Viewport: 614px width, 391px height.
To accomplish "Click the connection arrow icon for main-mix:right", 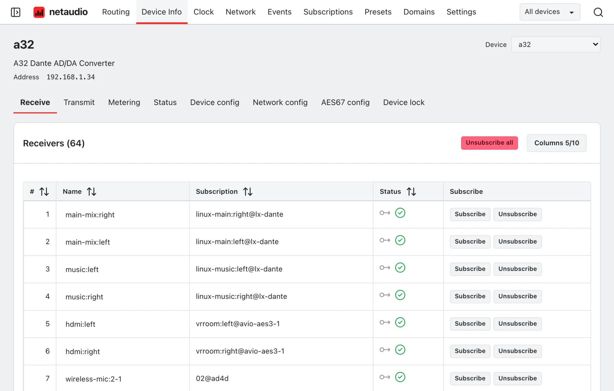I will pyautogui.click(x=385, y=213).
